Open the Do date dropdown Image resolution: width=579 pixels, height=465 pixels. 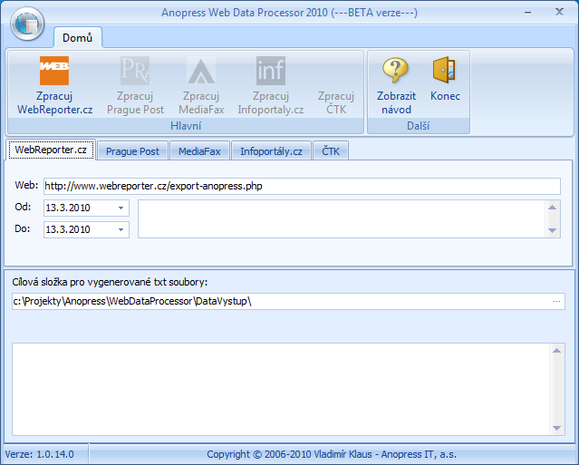click(x=121, y=230)
